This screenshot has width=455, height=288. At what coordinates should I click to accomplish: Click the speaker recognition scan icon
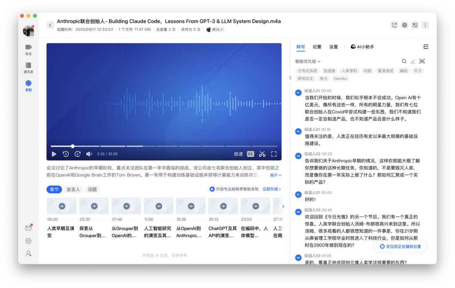pyautogui.click(x=422, y=61)
